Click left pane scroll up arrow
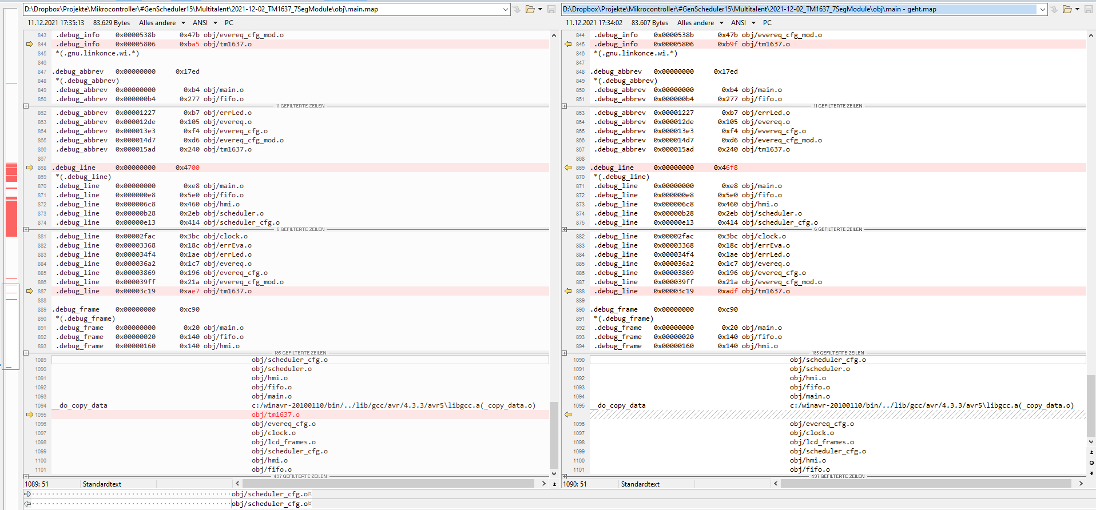This screenshot has height=510, width=1096. click(x=553, y=35)
